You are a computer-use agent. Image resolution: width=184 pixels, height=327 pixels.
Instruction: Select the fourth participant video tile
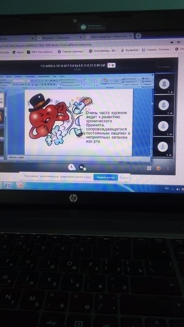click(163, 146)
